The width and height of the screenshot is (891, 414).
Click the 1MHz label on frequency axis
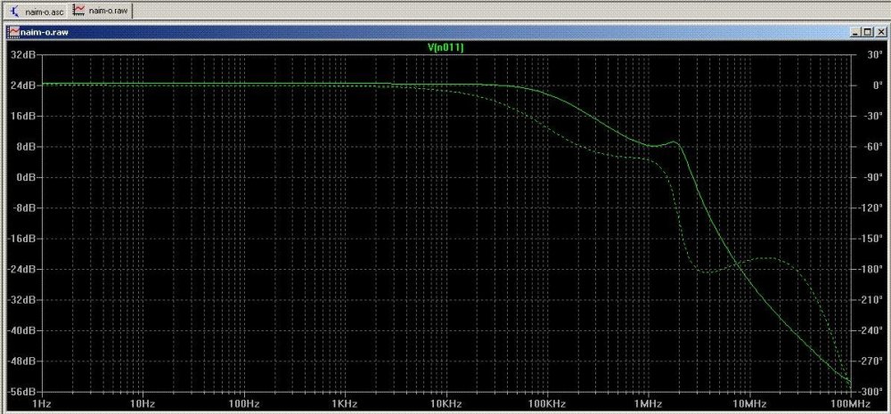click(x=647, y=403)
